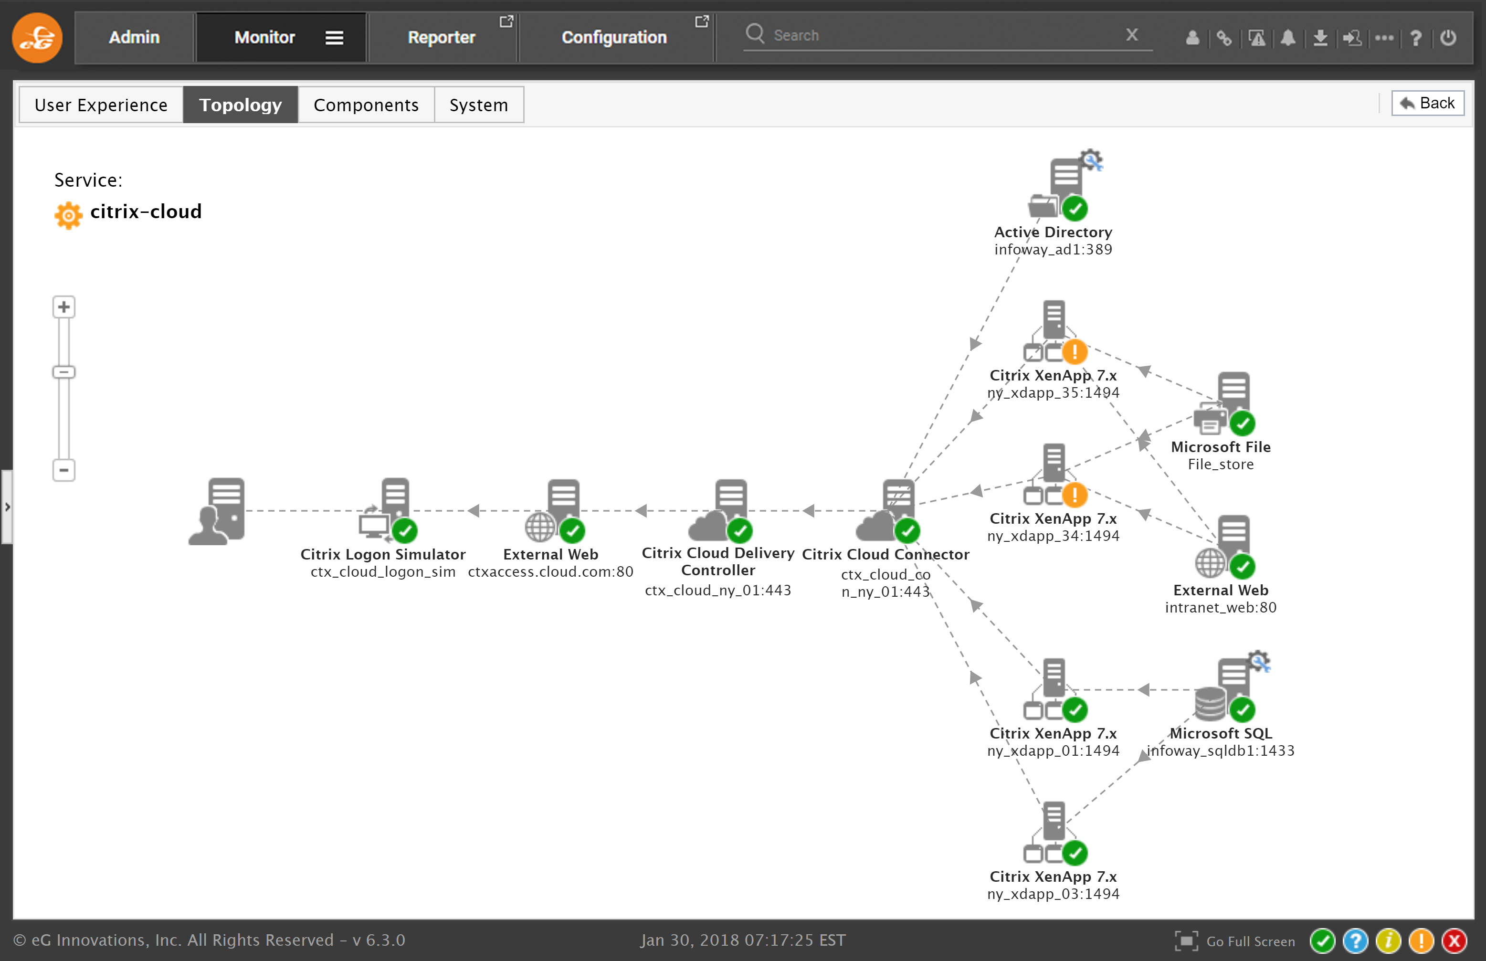This screenshot has width=1486, height=961.
Task: Select Citrix XenApp ny_xdapp_03 node icon
Action: [x=1055, y=833]
